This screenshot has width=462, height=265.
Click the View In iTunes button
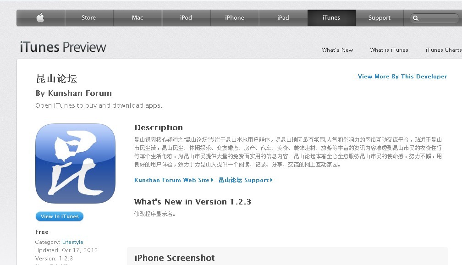(x=60, y=216)
